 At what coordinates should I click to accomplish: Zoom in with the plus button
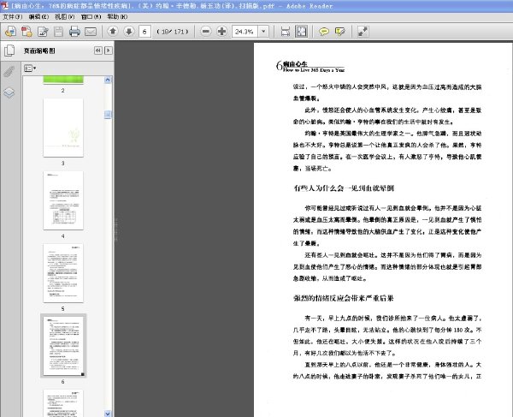point(221,31)
